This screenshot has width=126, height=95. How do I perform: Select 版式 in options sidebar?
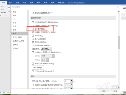point(19,26)
